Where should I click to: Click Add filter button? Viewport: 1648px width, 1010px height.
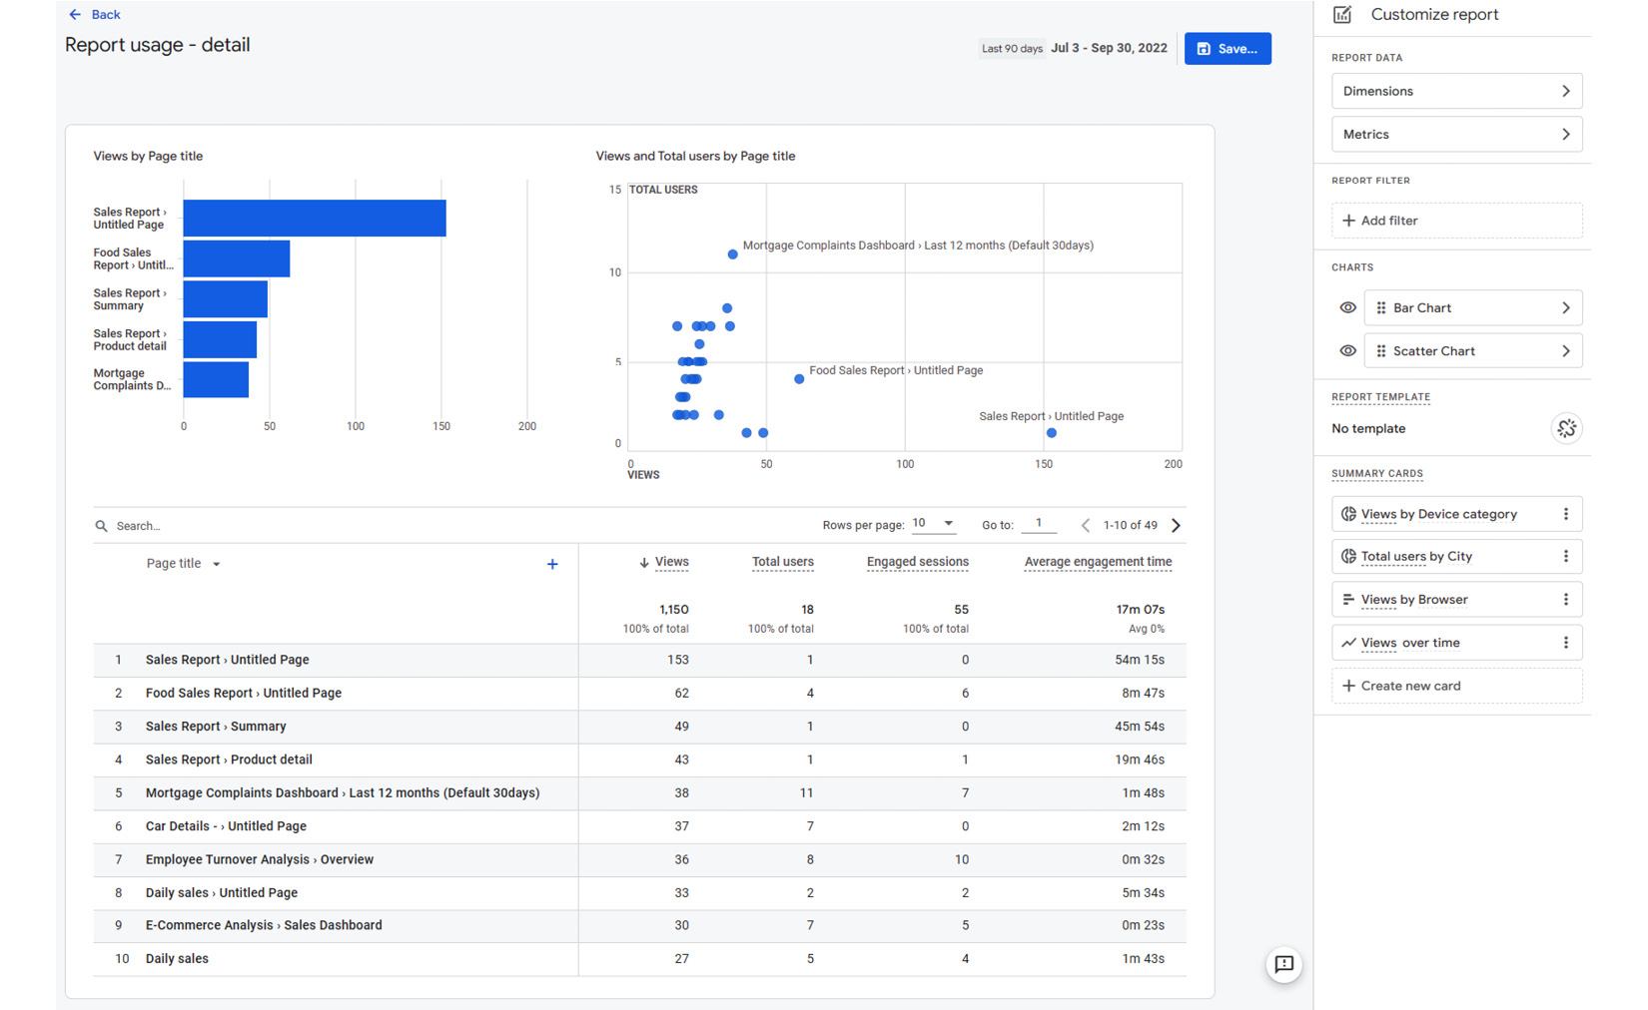(x=1456, y=221)
